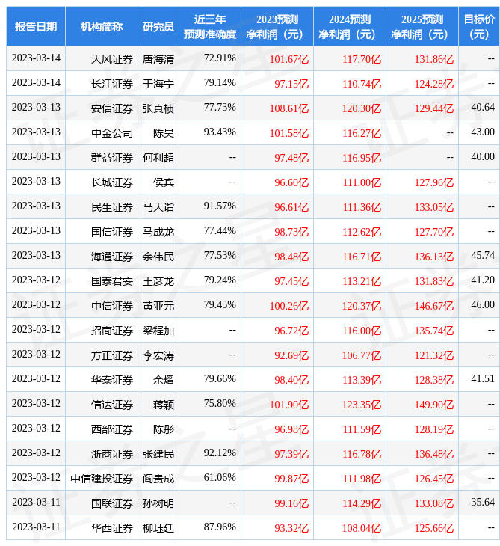Click the 2023预测净利润 column header
This screenshot has width=500, height=546.
[277, 26]
